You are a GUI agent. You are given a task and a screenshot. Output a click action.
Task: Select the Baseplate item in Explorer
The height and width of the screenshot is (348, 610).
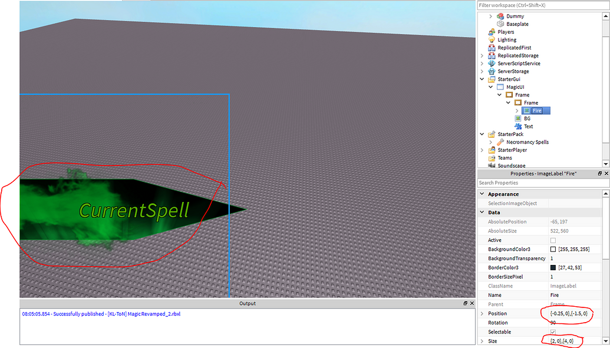point(517,24)
